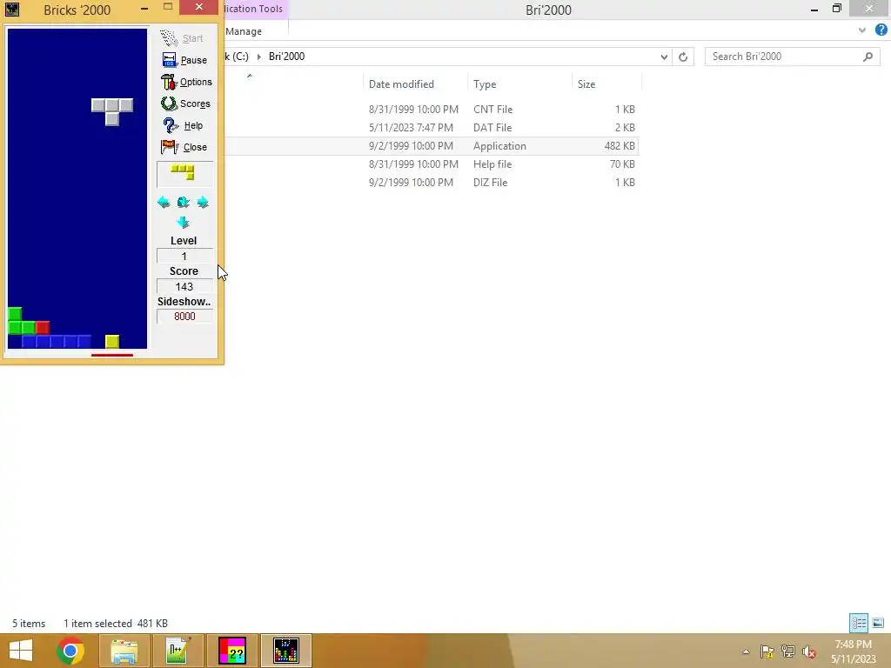The image size is (891, 668).
Task: Drop the brick with cyan down arrow
Action: pos(183,222)
